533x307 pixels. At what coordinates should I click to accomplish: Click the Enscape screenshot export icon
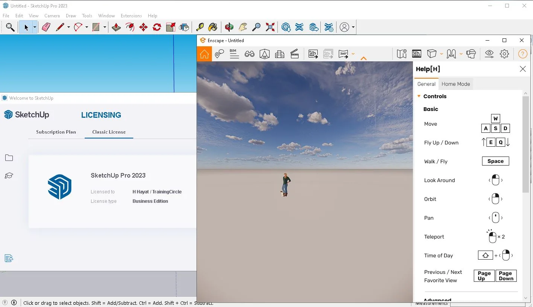(313, 54)
